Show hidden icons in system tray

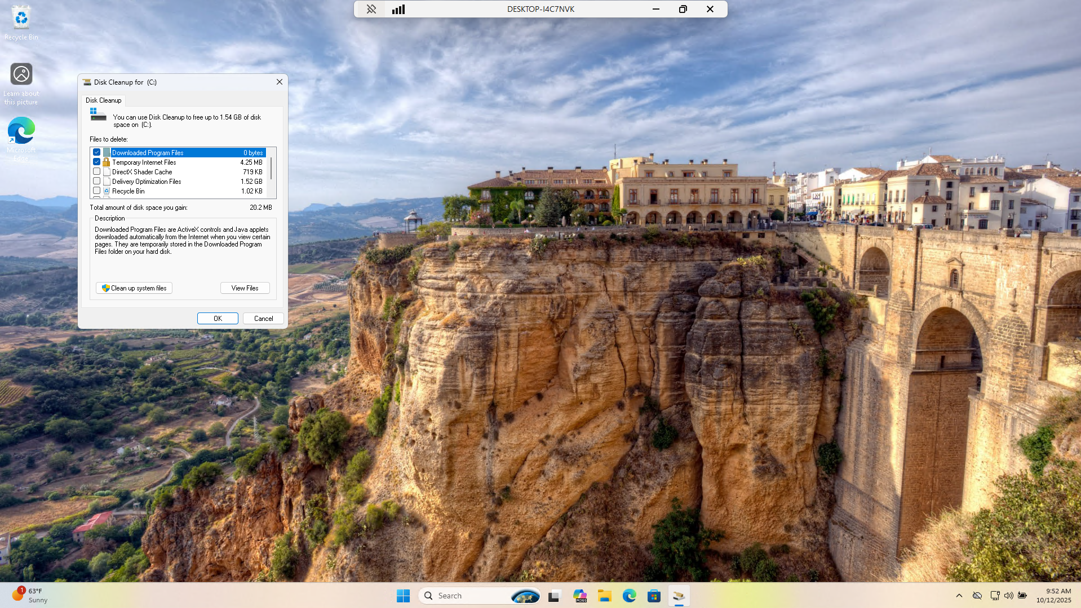click(x=959, y=596)
